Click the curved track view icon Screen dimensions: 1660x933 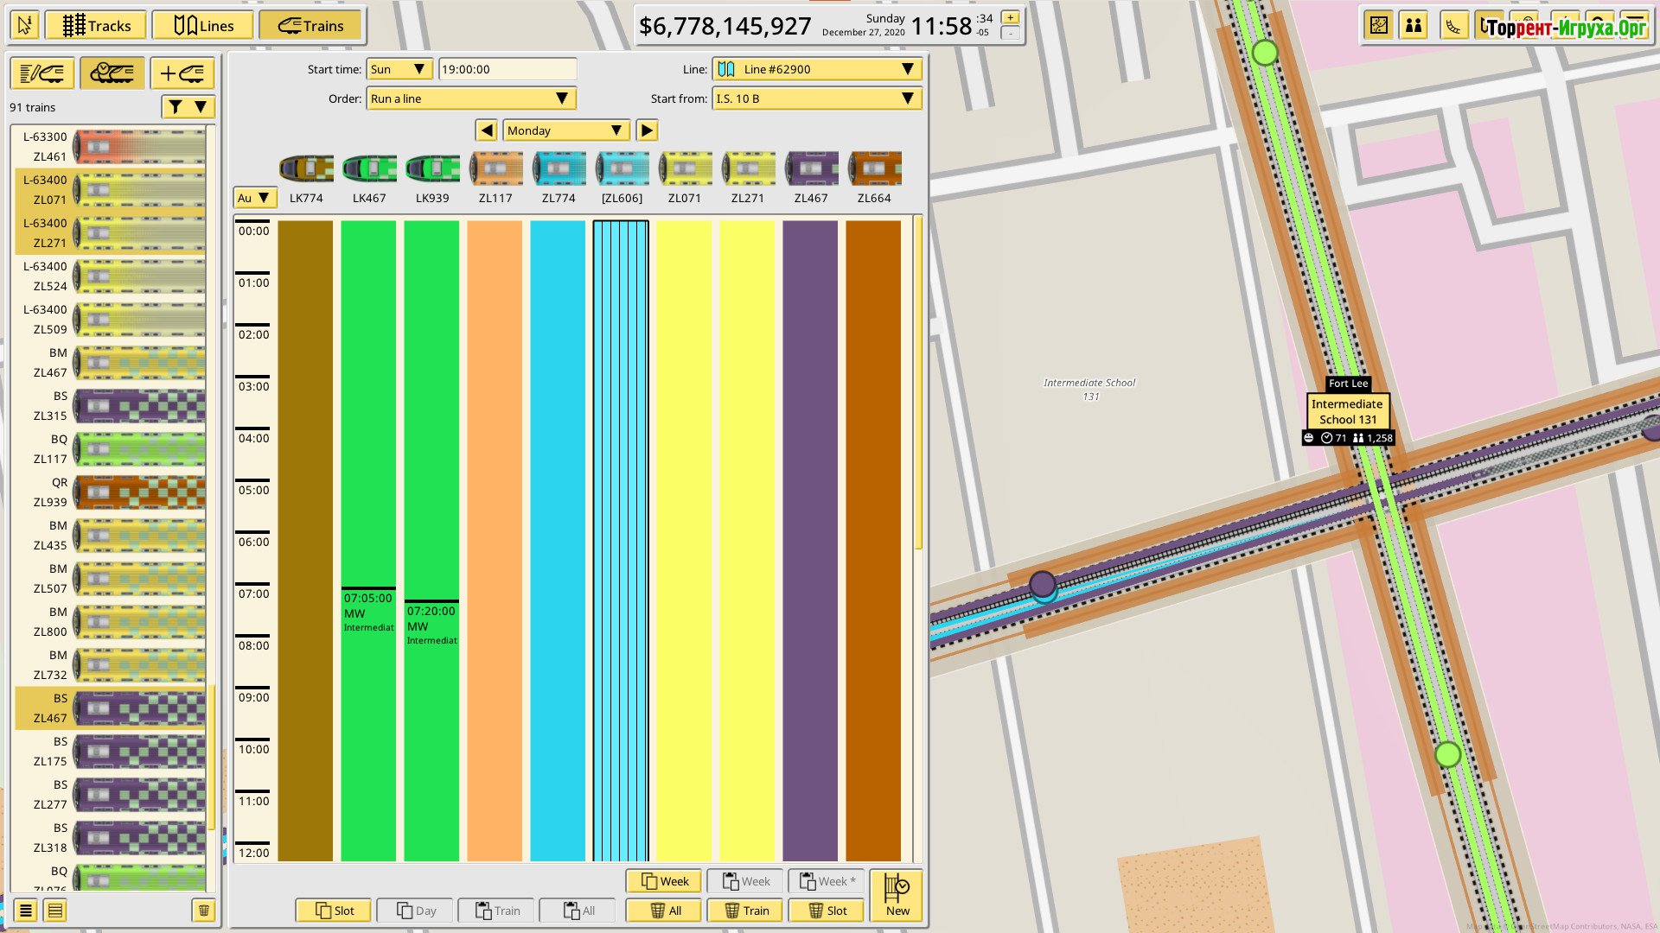1453,26
